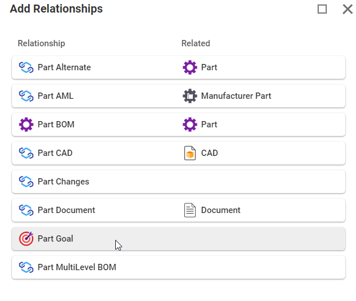Choose the Part Goal relationship text
This screenshot has height=301, width=356.
(x=55, y=239)
